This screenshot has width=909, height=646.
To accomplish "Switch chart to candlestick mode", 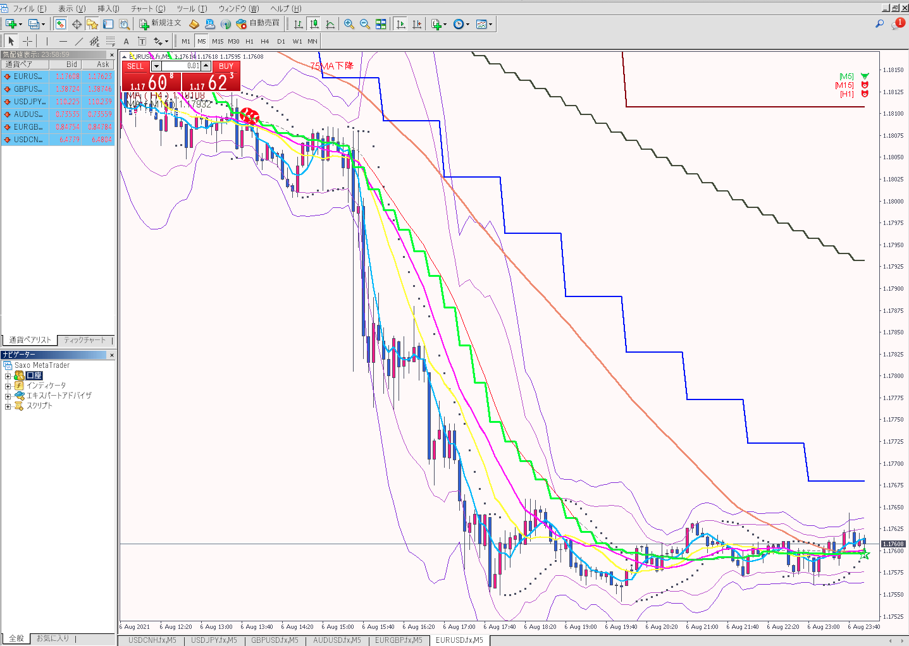I will (314, 24).
